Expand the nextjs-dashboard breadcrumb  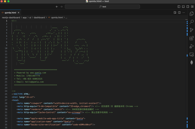[11, 18]
